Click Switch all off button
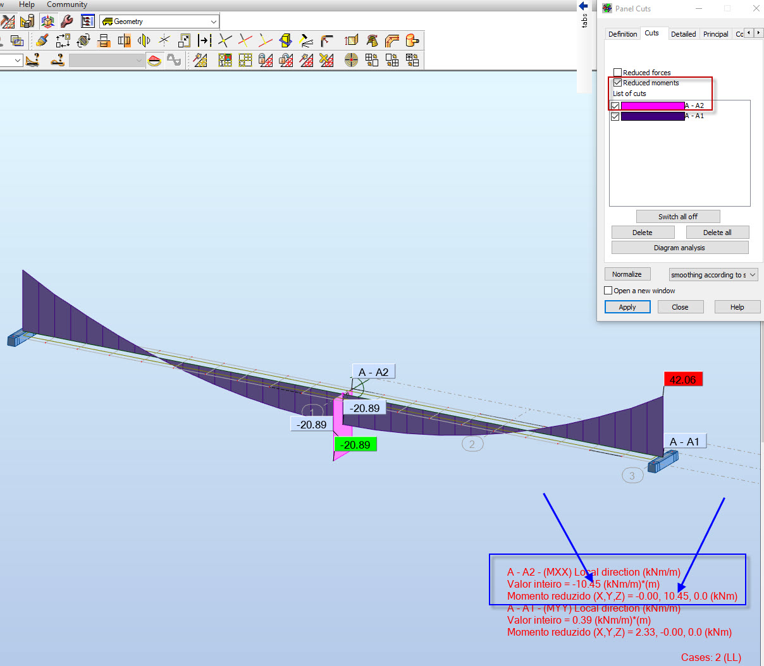Image resolution: width=764 pixels, height=666 pixels. pos(678,217)
